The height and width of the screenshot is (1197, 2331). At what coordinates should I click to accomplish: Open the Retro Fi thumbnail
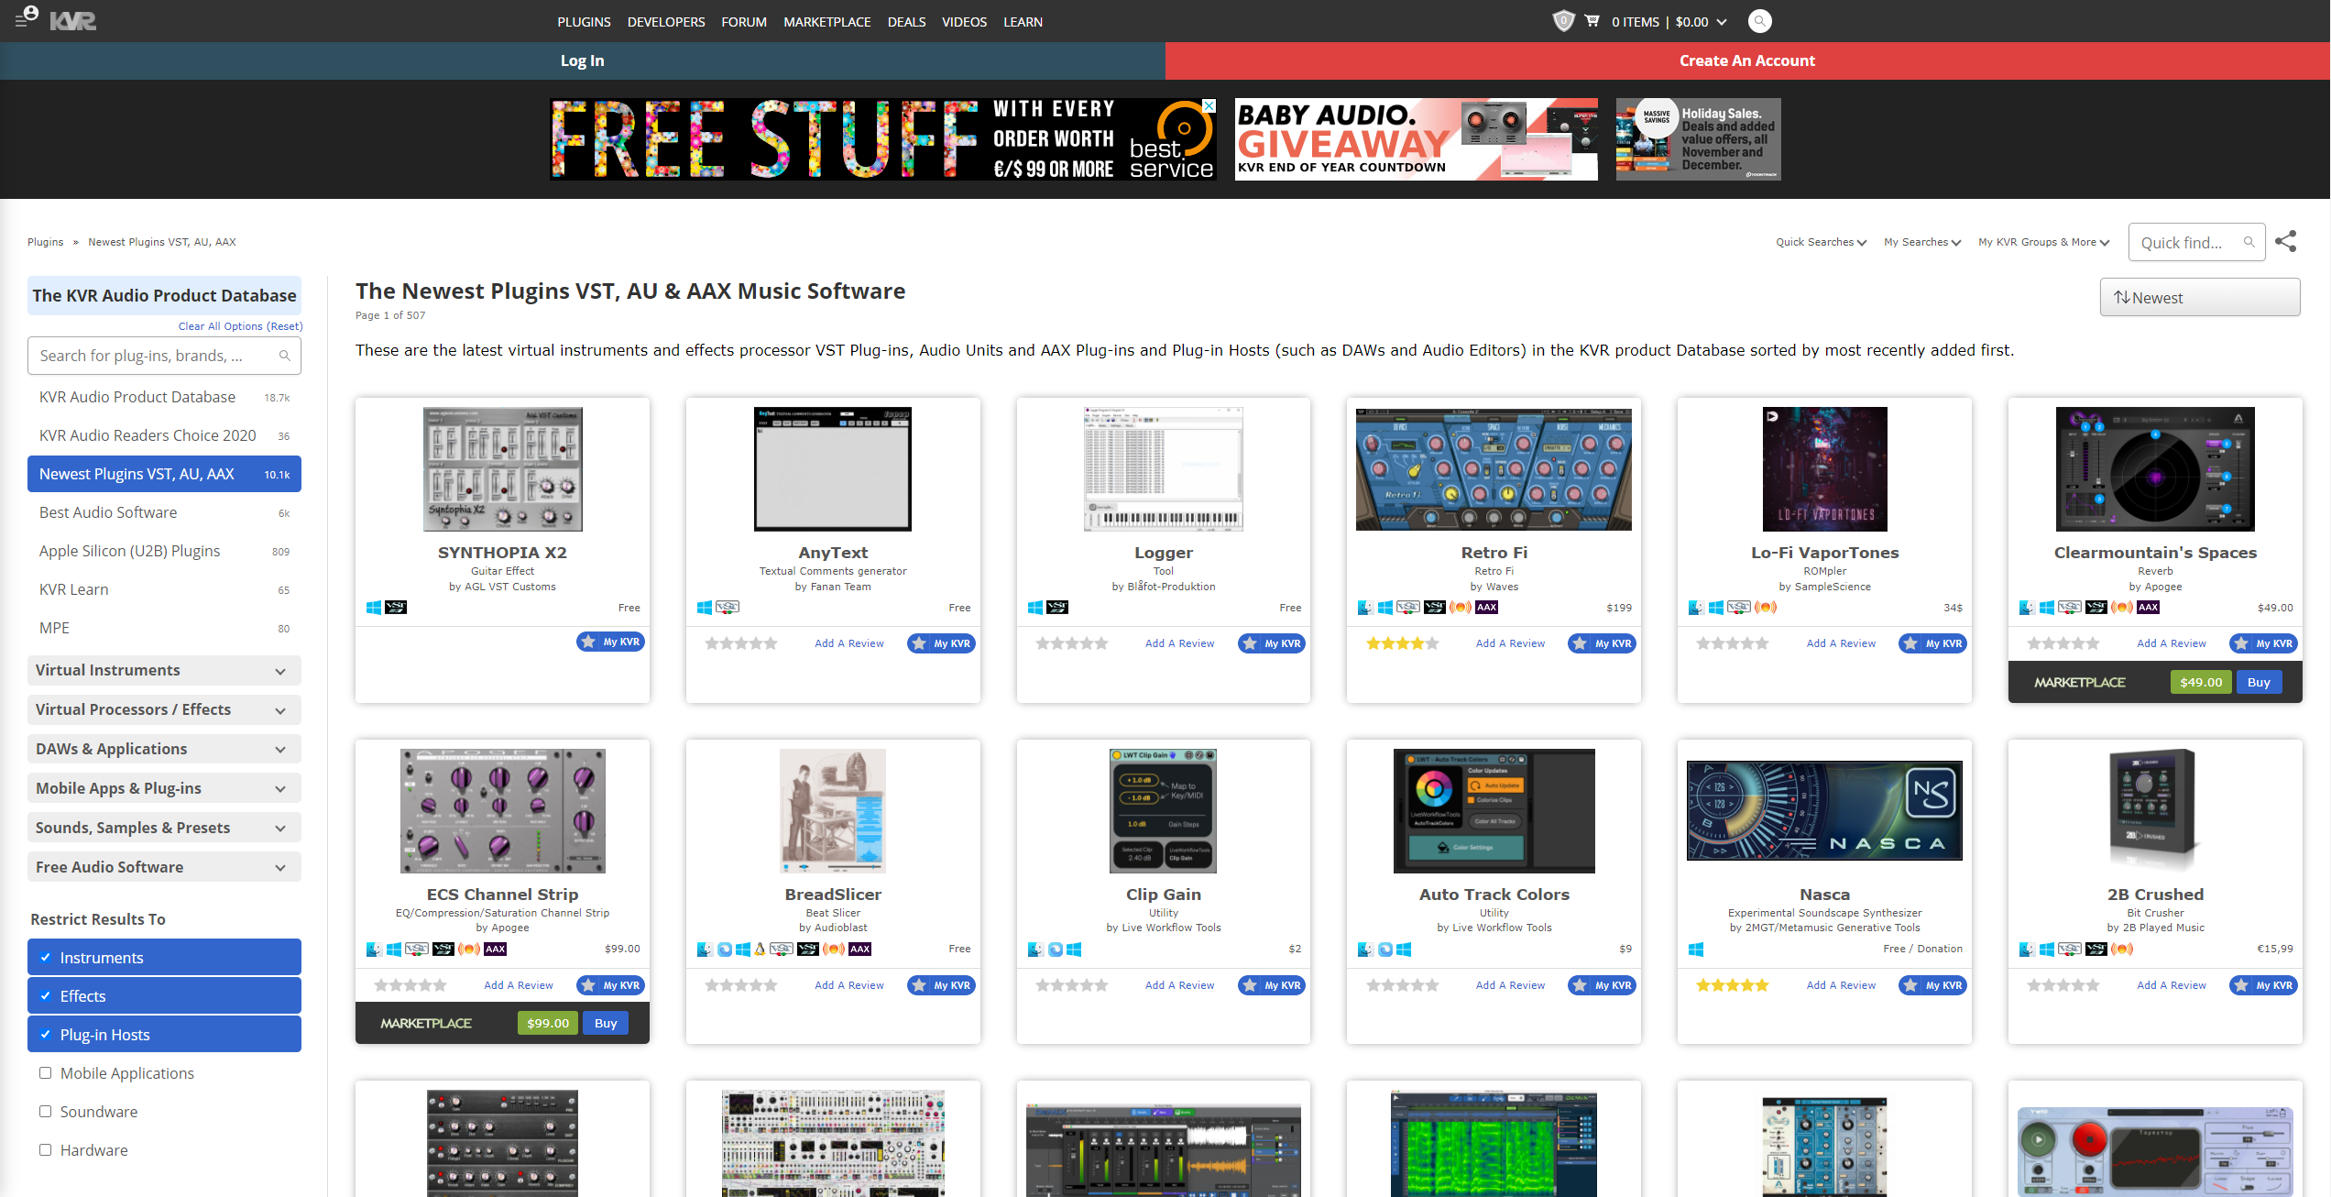[1494, 469]
